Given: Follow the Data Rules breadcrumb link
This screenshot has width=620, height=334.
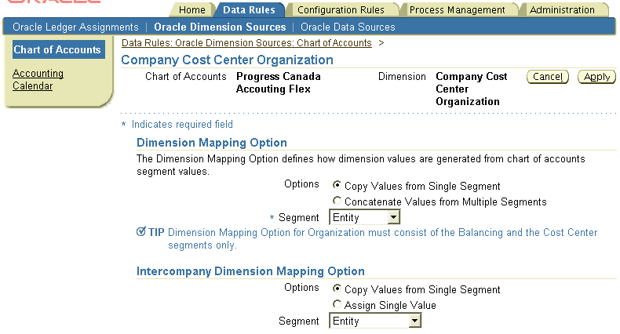Looking at the screenshot, I should [x=246, y=42].
